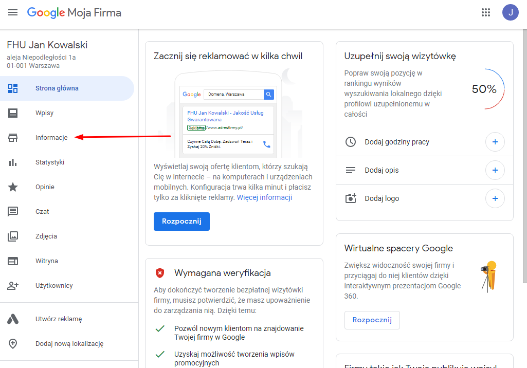Click the user account avatar J
This screenshot has width=527, height=368.
click(x=510, y=12)
